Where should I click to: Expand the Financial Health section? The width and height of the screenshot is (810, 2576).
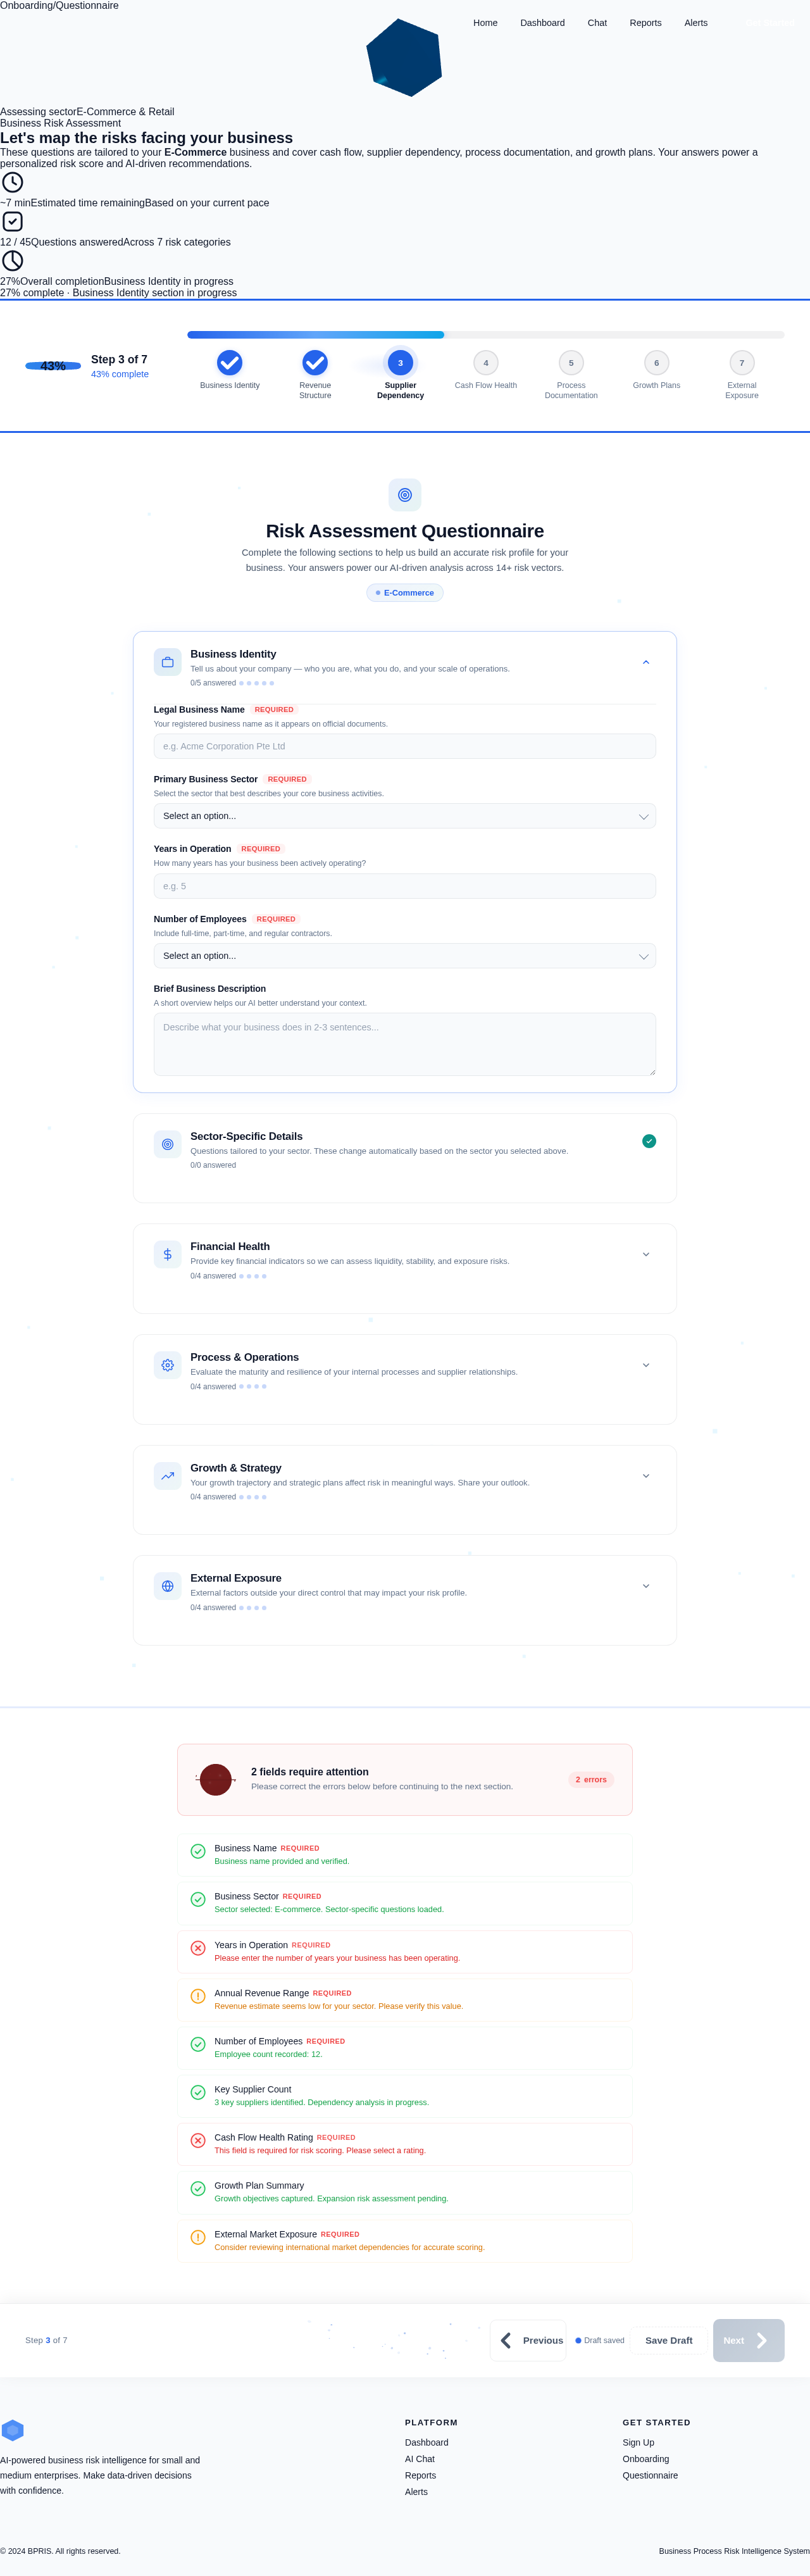pos(646,1254)
